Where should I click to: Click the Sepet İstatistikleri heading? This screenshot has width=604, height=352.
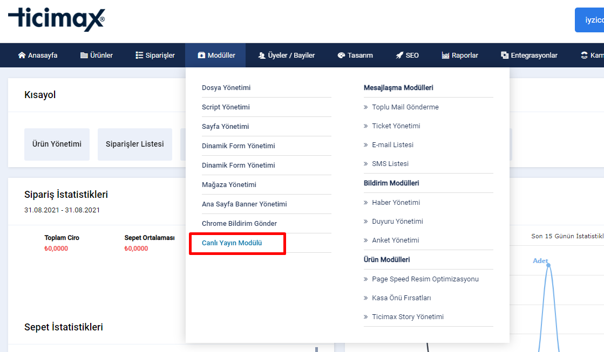point(64,327)
